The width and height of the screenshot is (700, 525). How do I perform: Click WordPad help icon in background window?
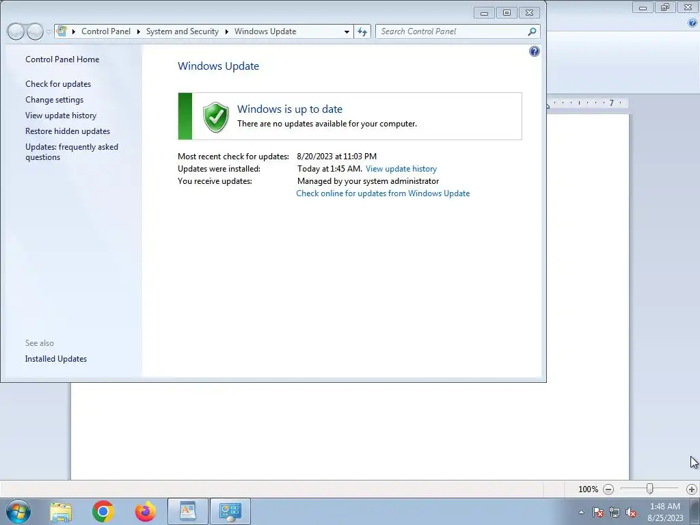click(x=693, y=23)
